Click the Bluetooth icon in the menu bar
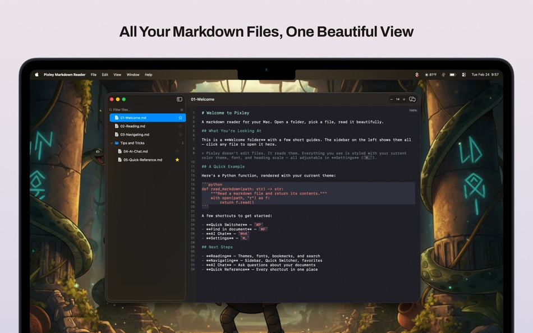The image size is (533, 333). pyautogui.click(x=417, y=74)
